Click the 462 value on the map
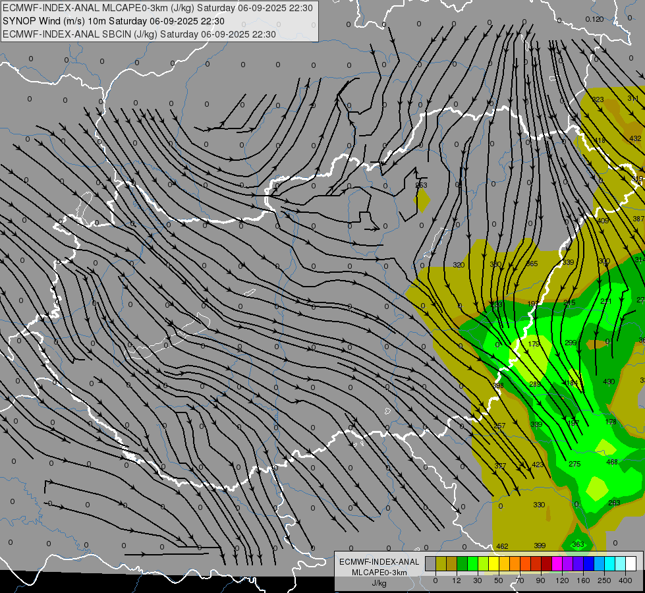The image size is (645, 593). click(x=502, y=546)
